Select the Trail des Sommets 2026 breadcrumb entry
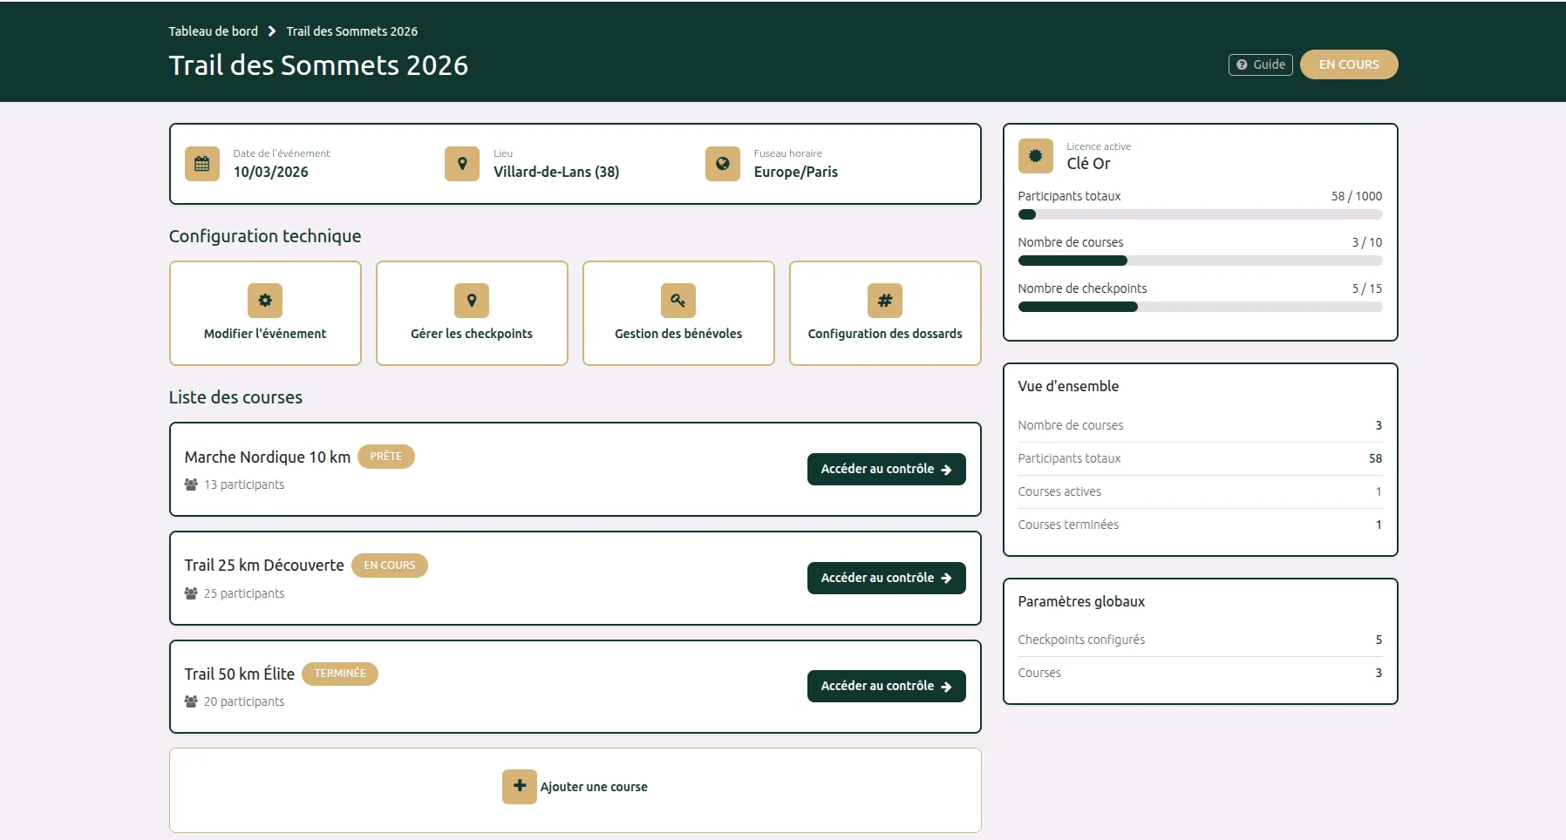 (x=352, y=30)
